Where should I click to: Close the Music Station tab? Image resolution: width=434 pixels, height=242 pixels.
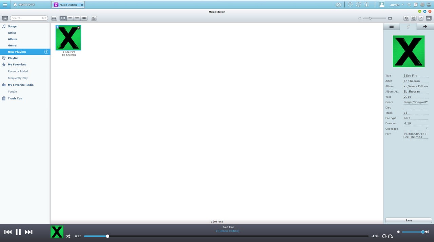[82, 5]
